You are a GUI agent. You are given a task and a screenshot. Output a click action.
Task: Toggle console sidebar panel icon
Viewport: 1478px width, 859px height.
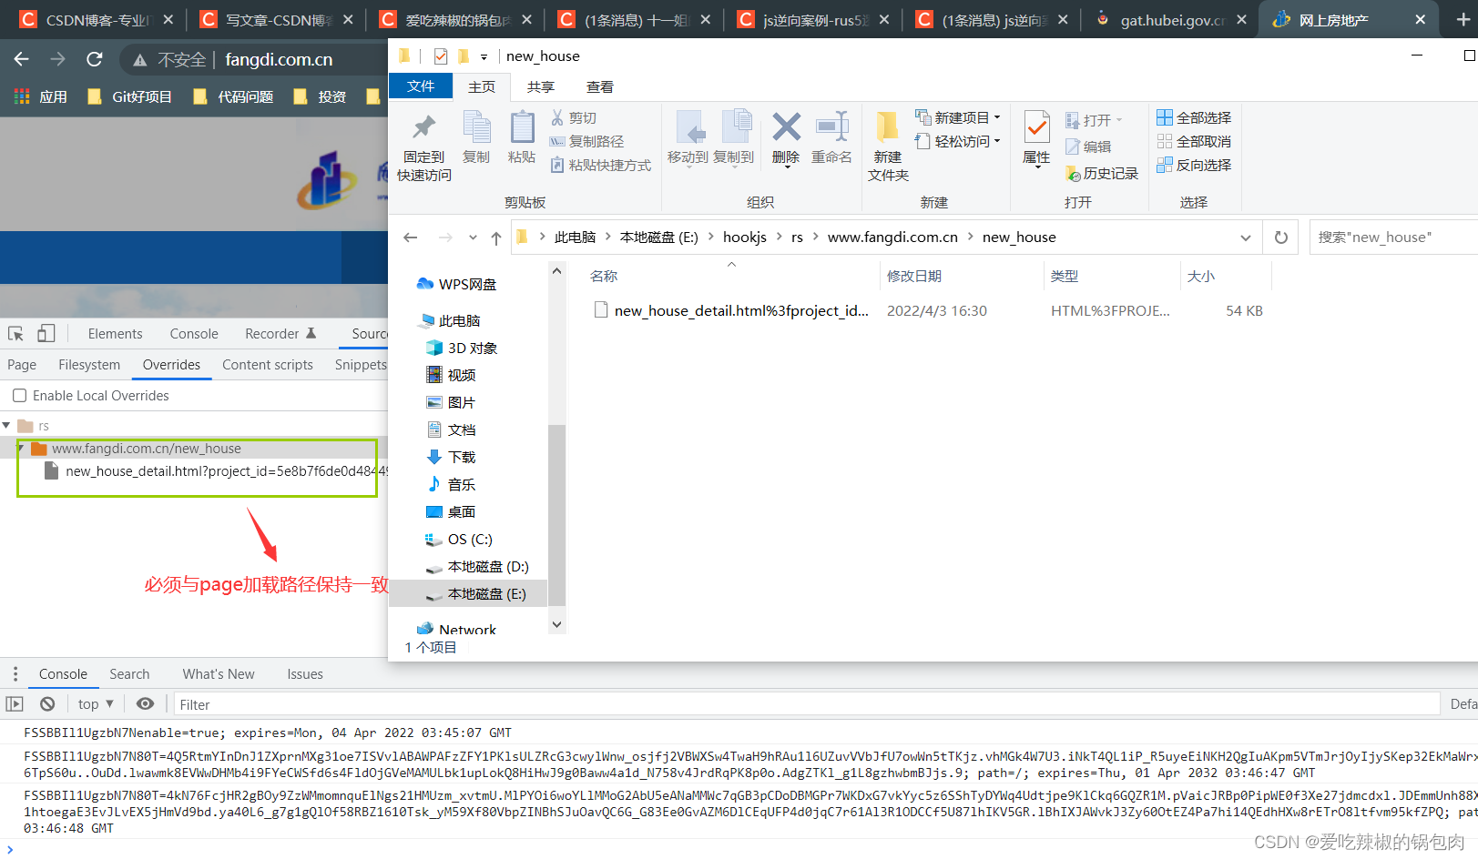click(15, 703)
